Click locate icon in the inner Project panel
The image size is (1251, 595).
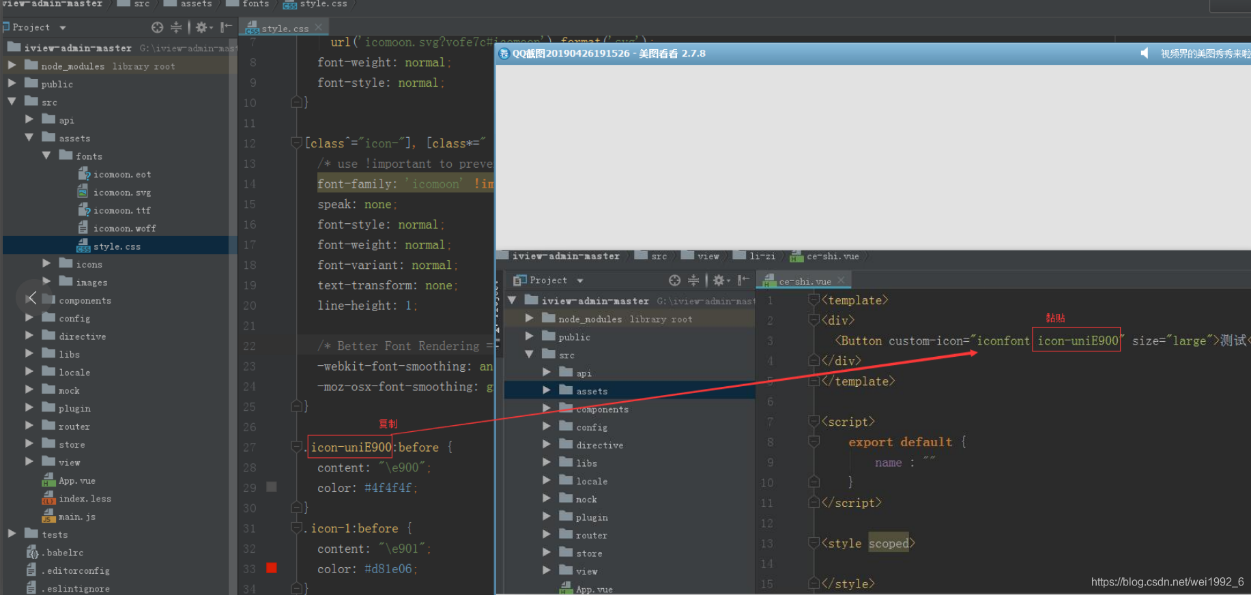(x=675, y=280)
